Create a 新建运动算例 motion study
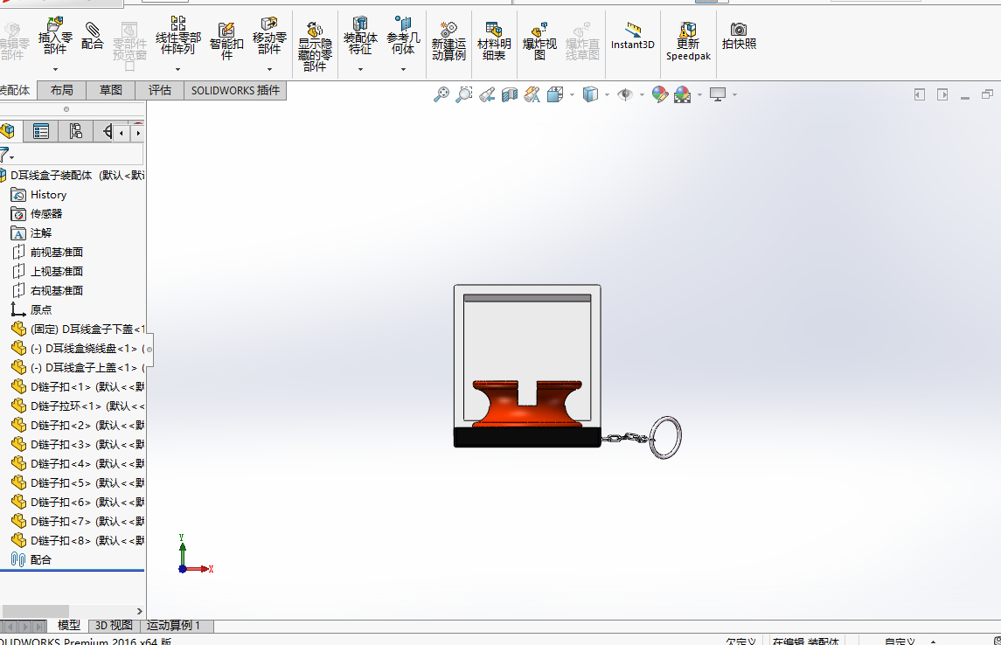 448,41
